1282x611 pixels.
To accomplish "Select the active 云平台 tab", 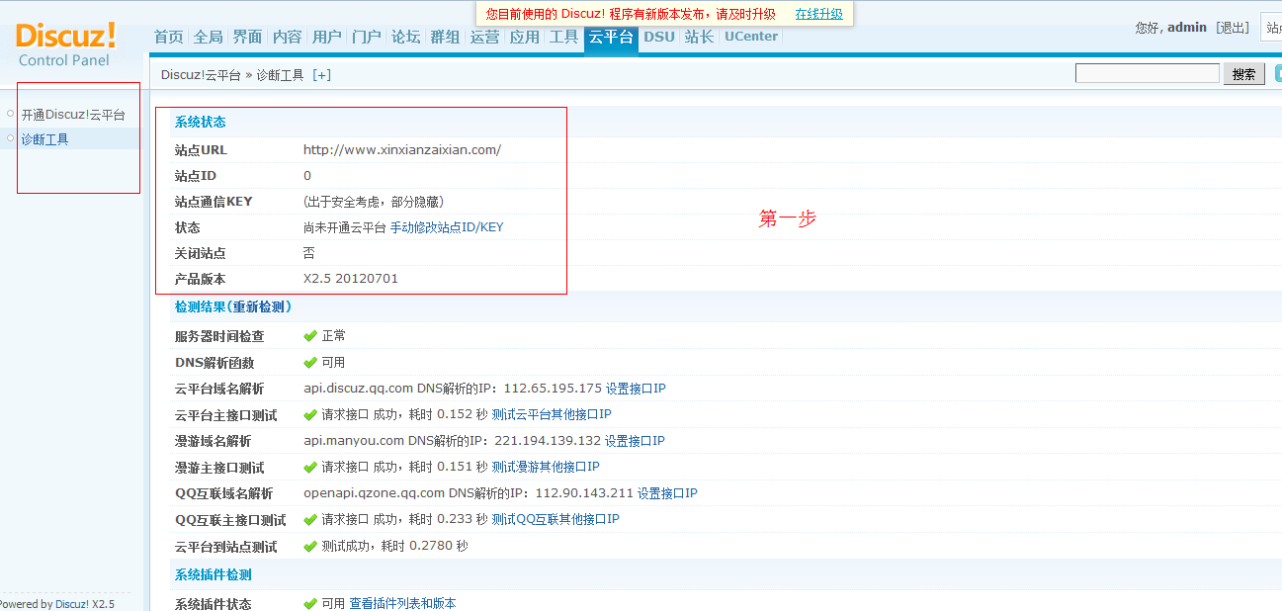I will [x=611, y=38].
